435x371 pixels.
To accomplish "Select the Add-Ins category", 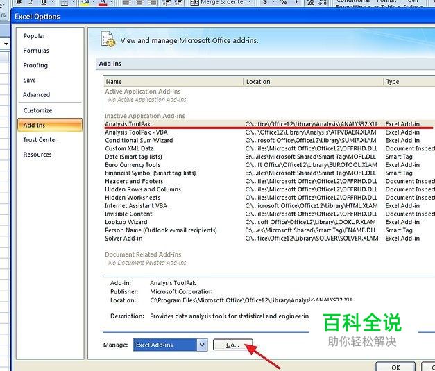I will tap(50, 125).
